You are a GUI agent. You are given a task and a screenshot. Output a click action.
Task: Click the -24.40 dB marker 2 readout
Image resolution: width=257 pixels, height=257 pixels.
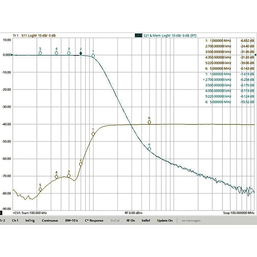(x=247, y=46)
